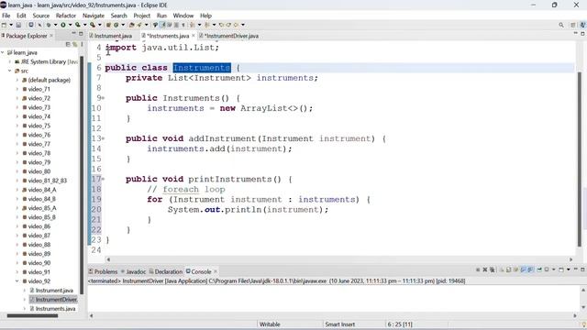This screenshot has width=587, height=330.
Task: Switch to the Problems tab
Action: click(x=103, y=271)
